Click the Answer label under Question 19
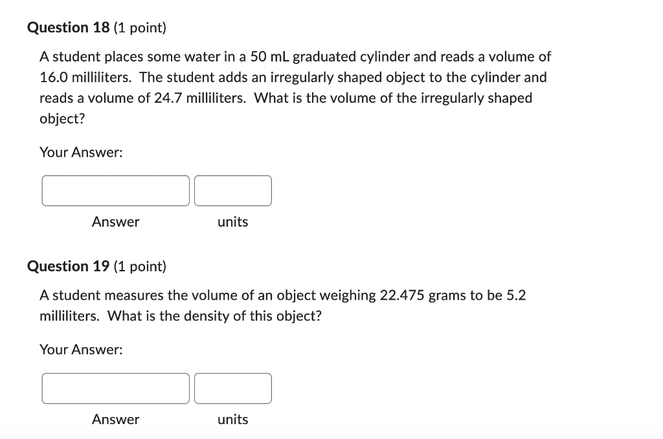Screen dimensions: 663x439 116,419
